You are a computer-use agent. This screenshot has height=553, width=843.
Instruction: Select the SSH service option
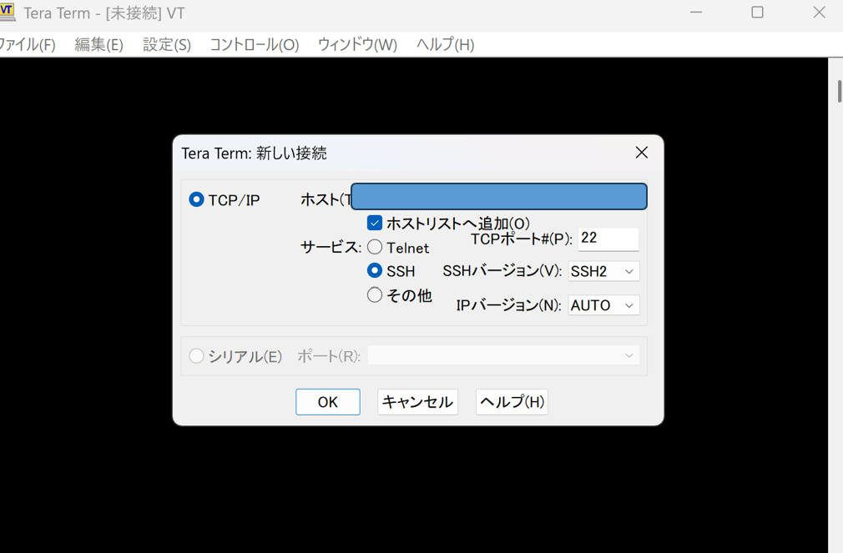[x=375, y=270]
